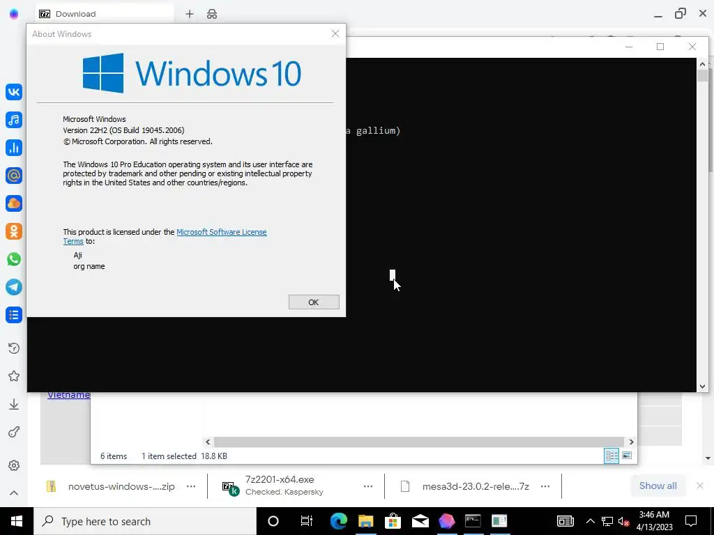Click the console scrollbar down arrow
The width and height of the screenshot is (714, 535).
coord(702,387)
